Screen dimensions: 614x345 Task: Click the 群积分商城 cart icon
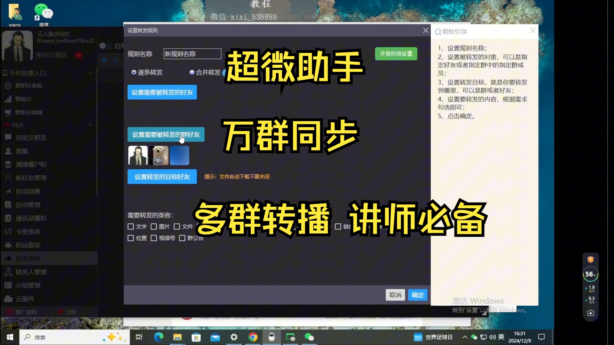pos(8,112)
